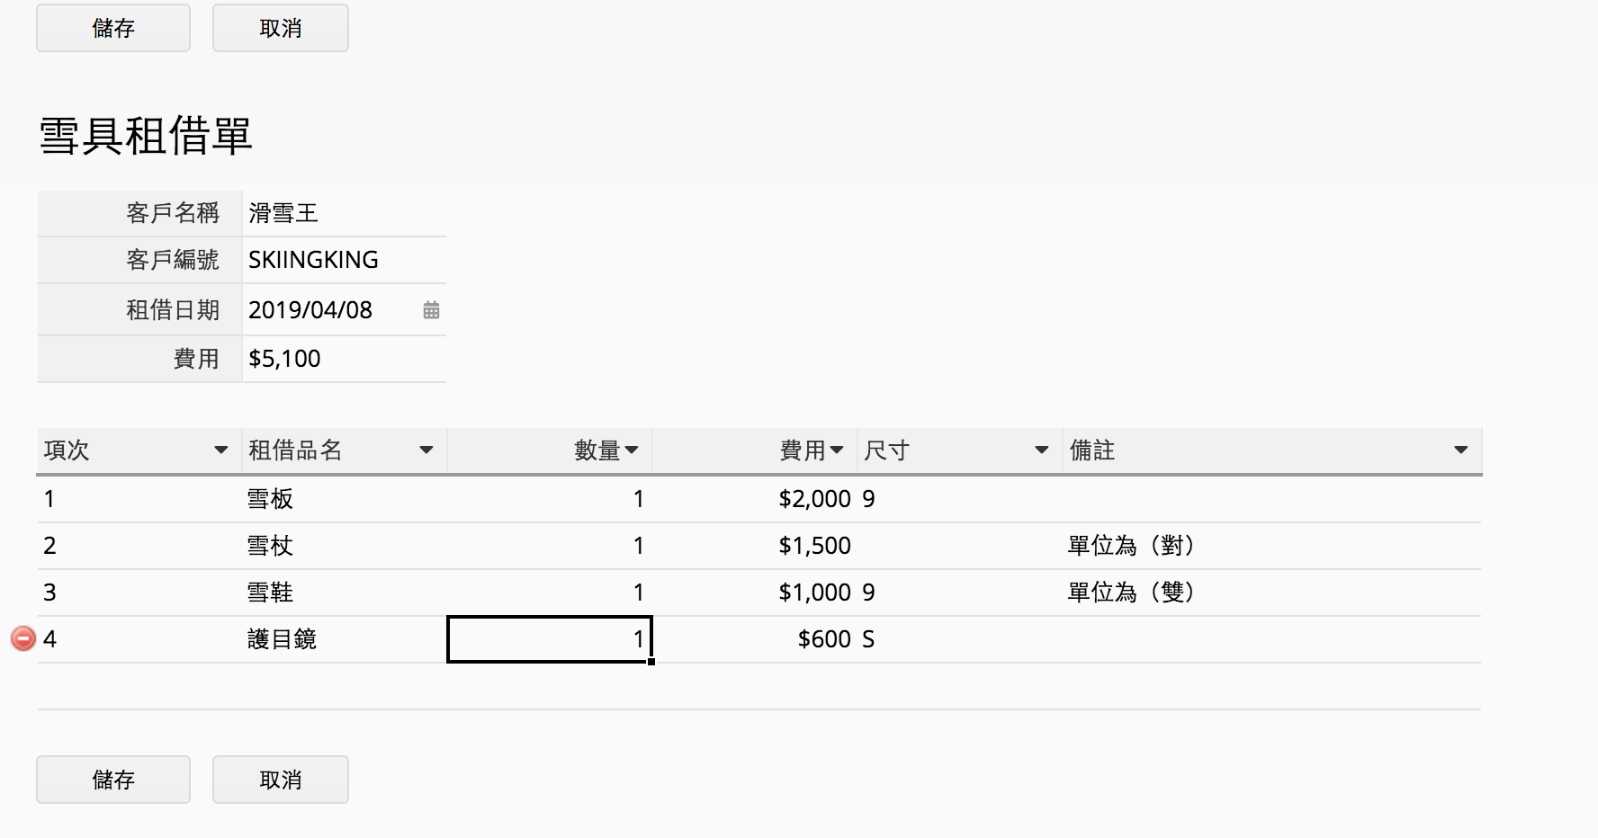Expand the 數量 column dropdown arrow
The width and height of the screenshot is (1598, 838).
tap(632, 450)
